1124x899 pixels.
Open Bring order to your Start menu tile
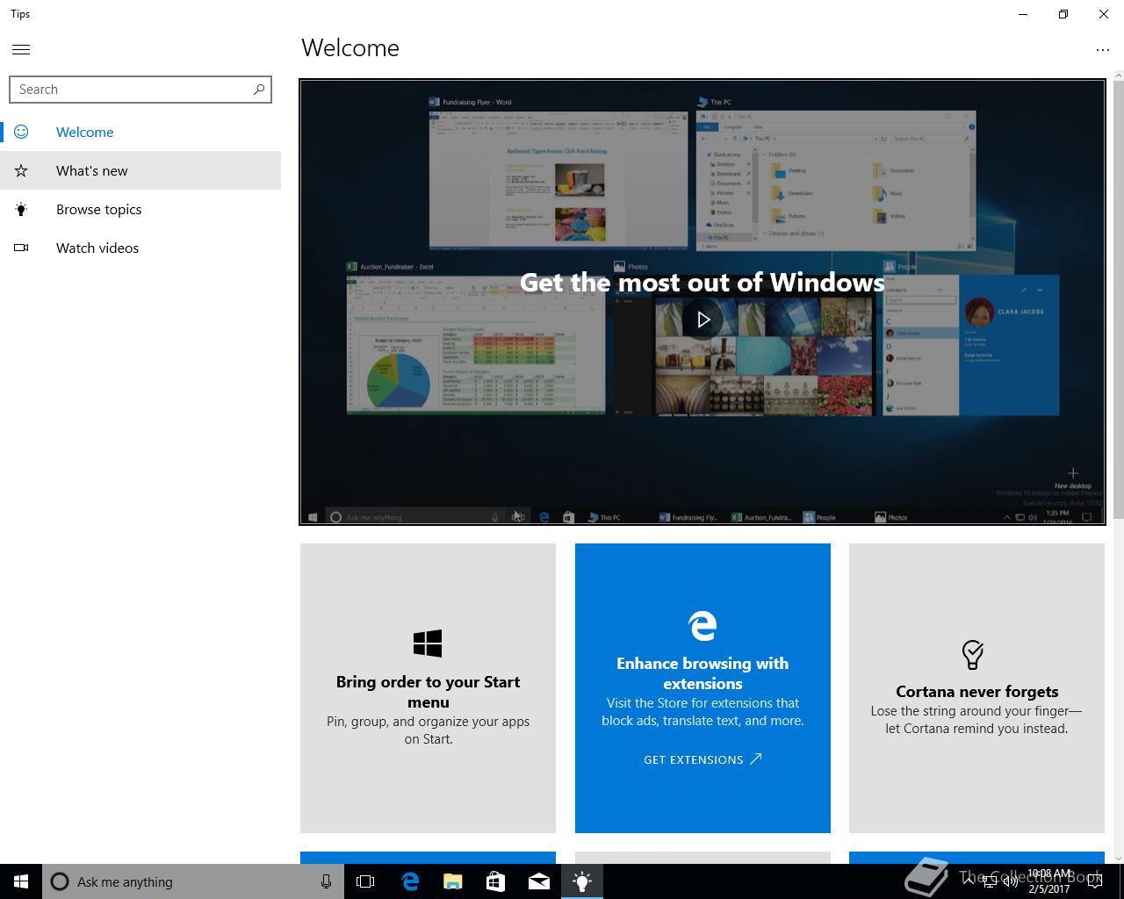(x=428, y=688)
